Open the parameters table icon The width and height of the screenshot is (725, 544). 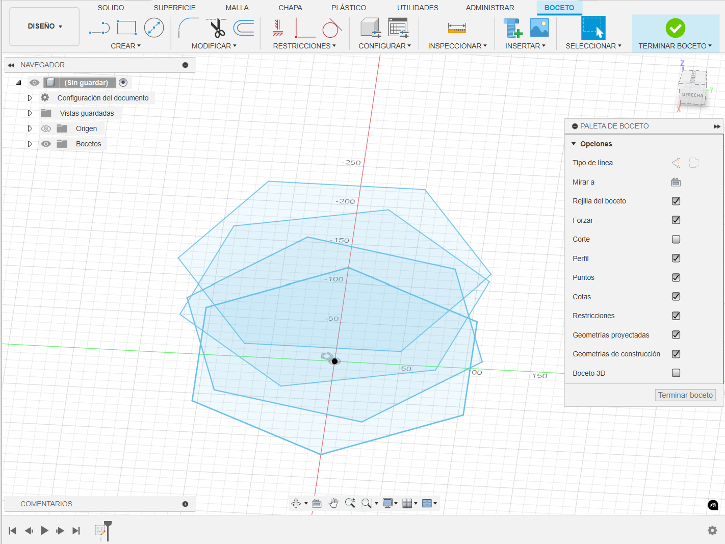398,28
